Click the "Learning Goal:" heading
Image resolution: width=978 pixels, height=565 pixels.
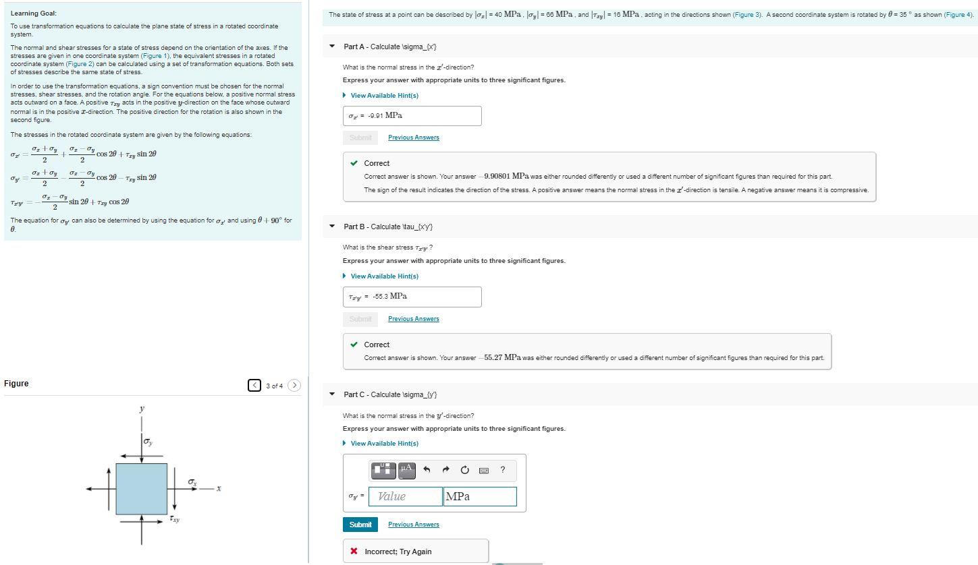[x=34, y=13]
